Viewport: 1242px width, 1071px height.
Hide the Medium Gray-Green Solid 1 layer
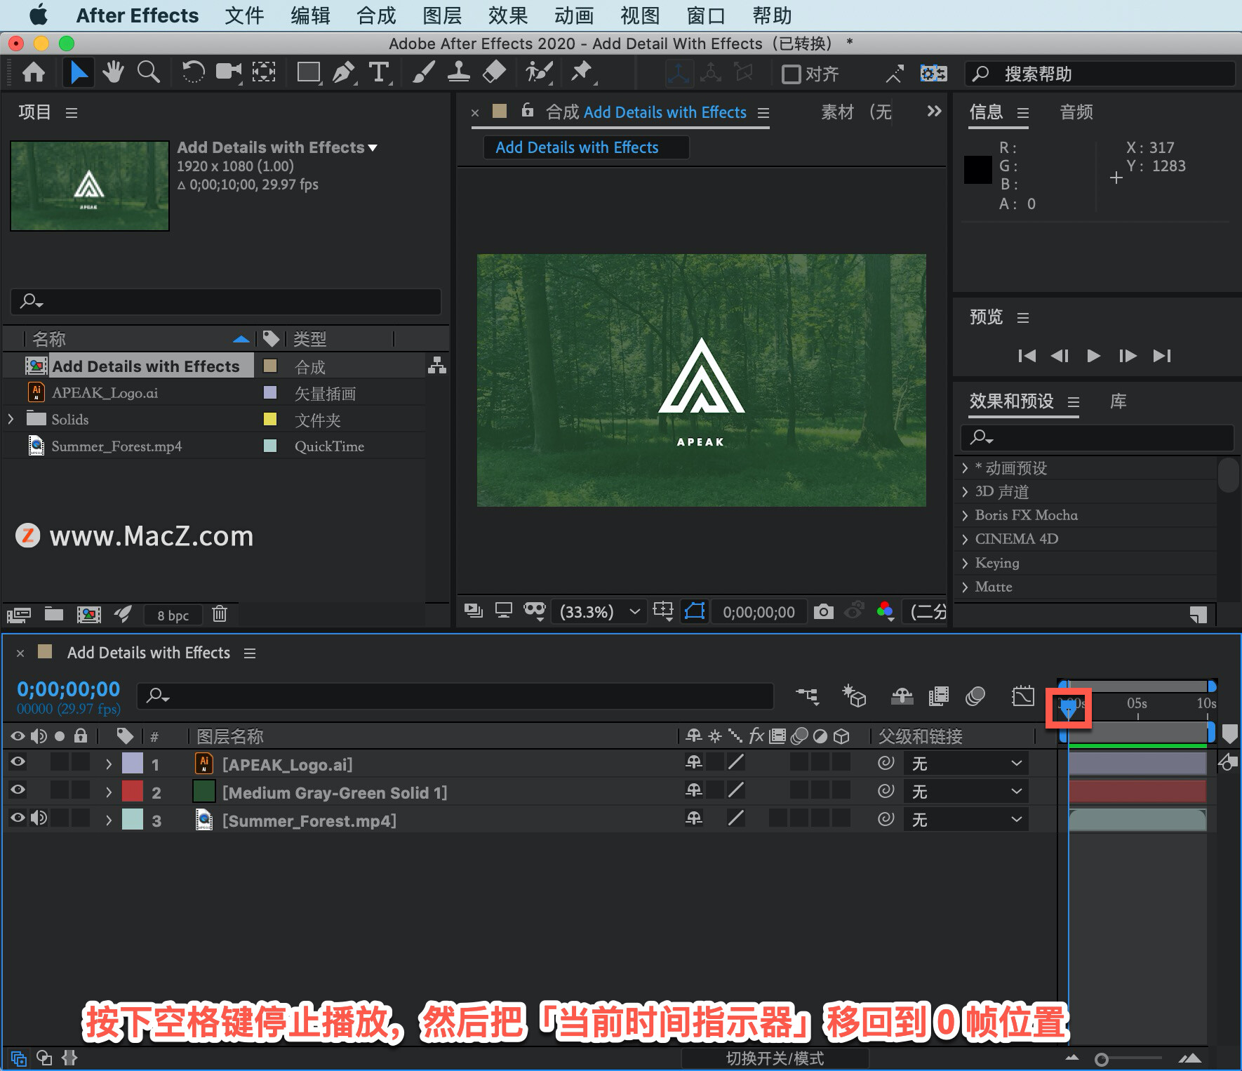(x=18, y=790)
